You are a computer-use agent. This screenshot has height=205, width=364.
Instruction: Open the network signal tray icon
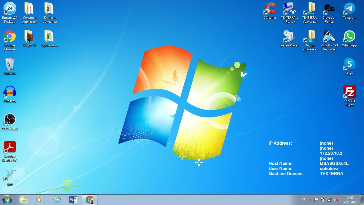329,200
